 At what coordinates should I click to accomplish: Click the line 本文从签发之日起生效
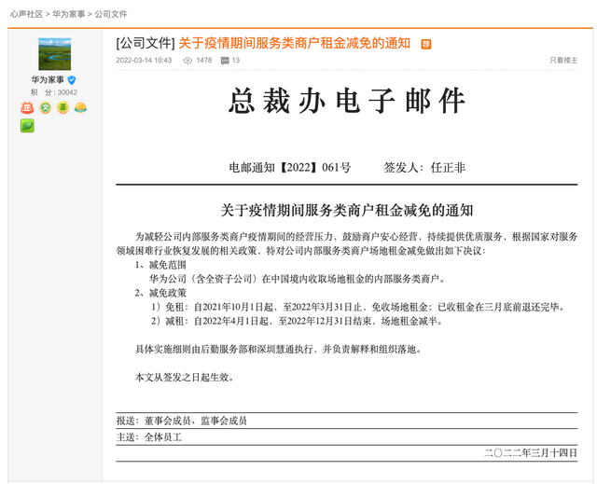tap(185, 378)
